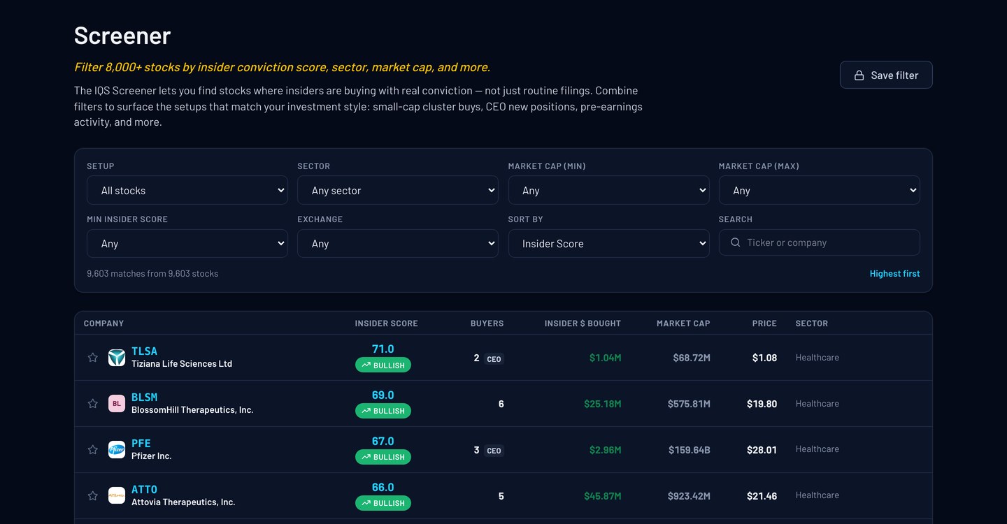
Task: Click the $45.87M insider bought value
Action: coord(602,496)
